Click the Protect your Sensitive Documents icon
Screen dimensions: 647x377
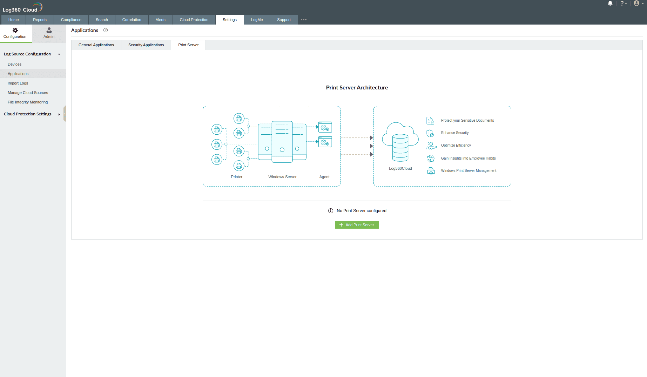tap(430, 121)
